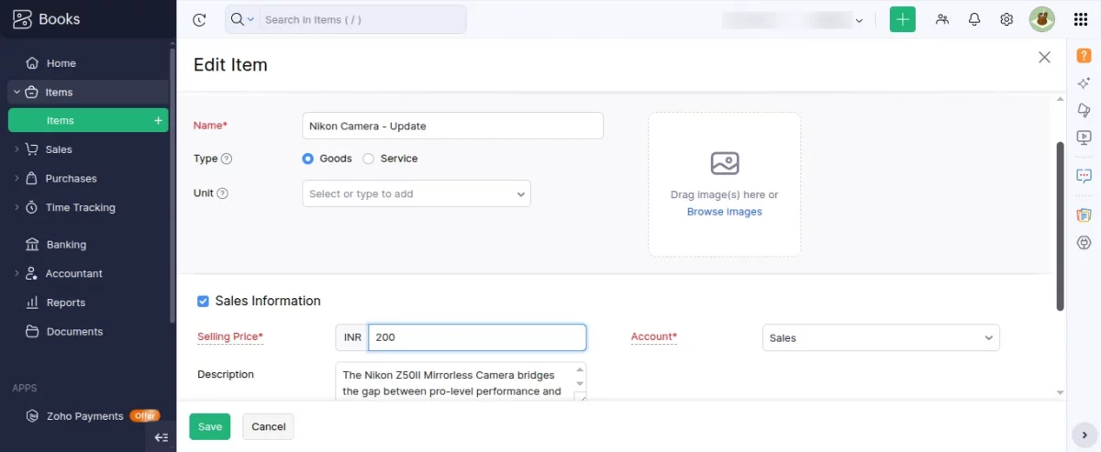1101x452 pixels.
Task: Expand Time Tracking in sidebar
Action: click(x=17, y=207)
